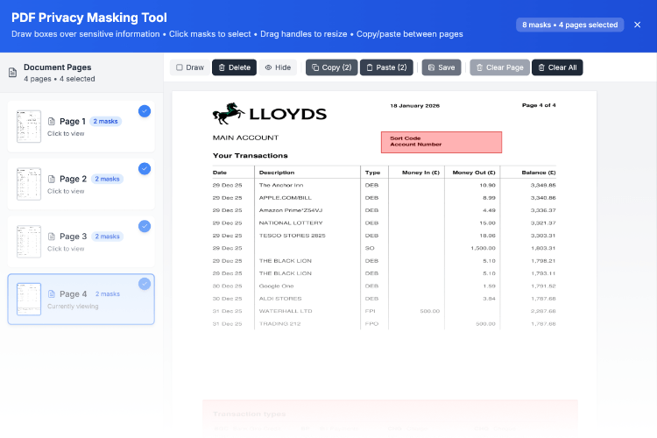Image resolution: width=657 pixels, height=438 pixels.
Task: Close the PDF Privacy Masking Tool
Action: pyautogui.click(x=637, y=25)
